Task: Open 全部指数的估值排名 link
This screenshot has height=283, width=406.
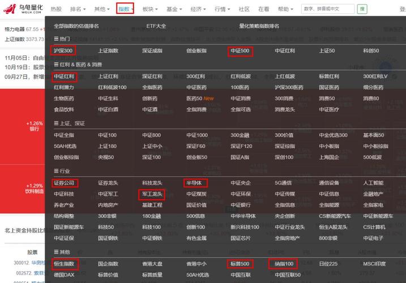Action: (x=76, y=26)
